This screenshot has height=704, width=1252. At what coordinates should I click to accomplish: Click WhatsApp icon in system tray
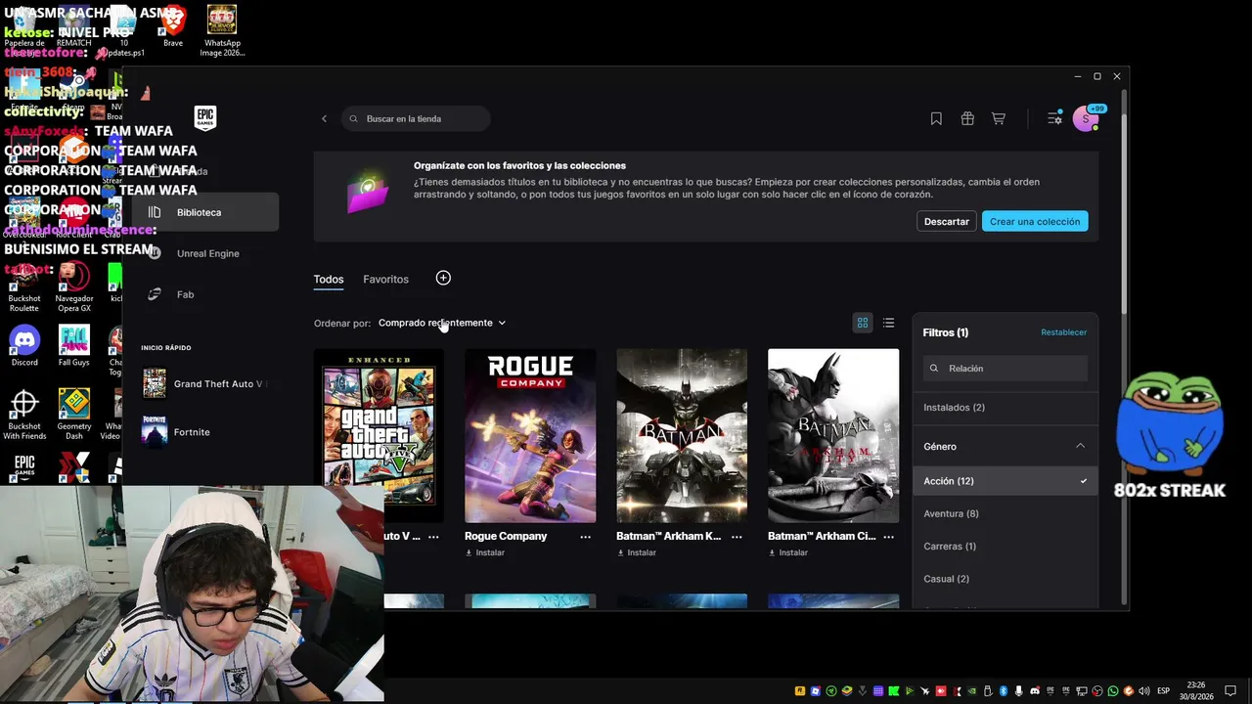(1113, 691)
